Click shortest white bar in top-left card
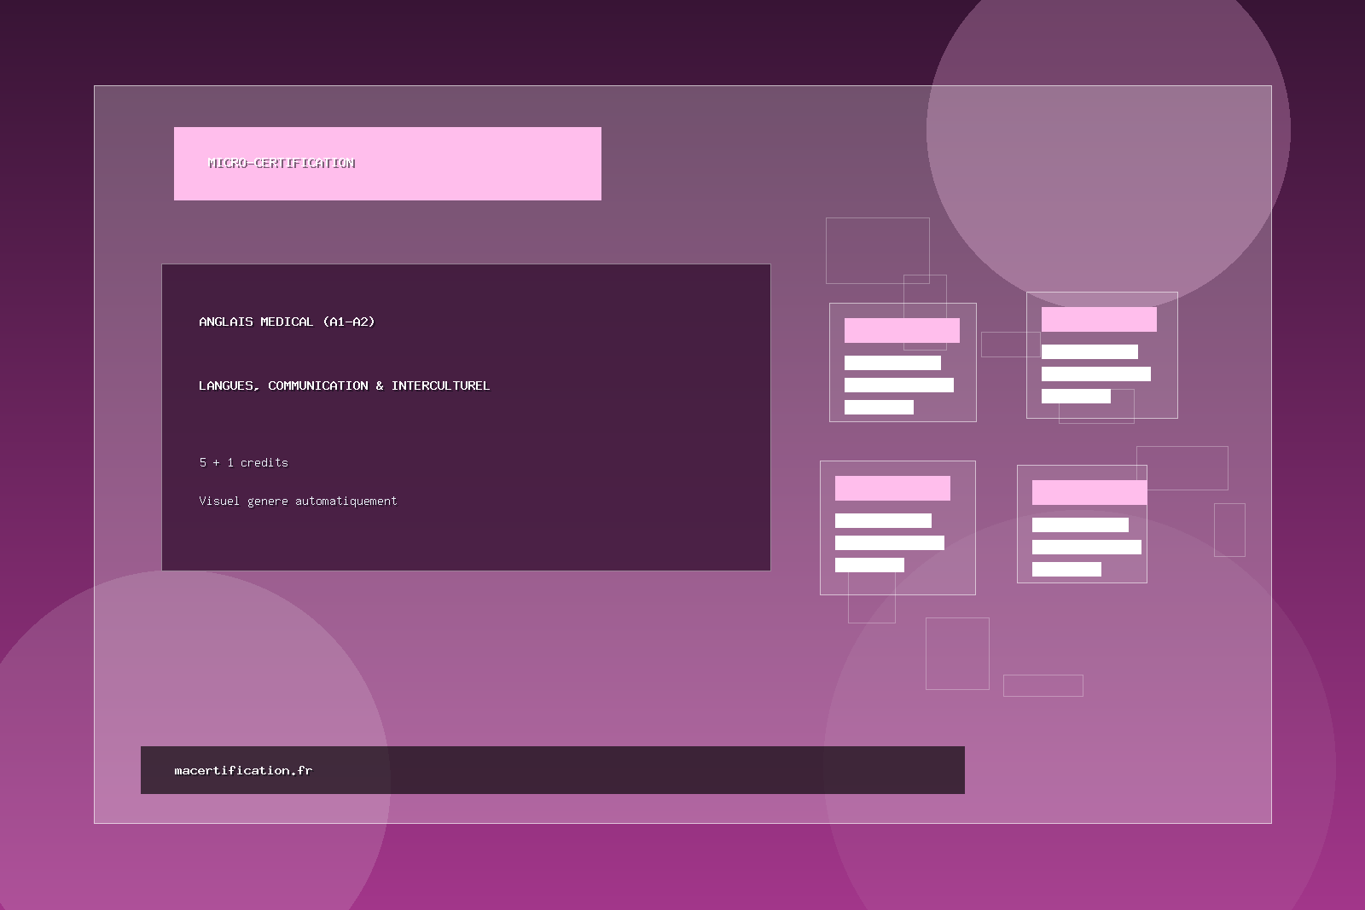Image resolution: width=1365 pixels, height=910 pixels. (879, 408)
